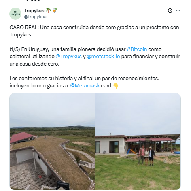
Task: Follow the @Tropykus mention in tweet text
Action: tap(69, 57)
